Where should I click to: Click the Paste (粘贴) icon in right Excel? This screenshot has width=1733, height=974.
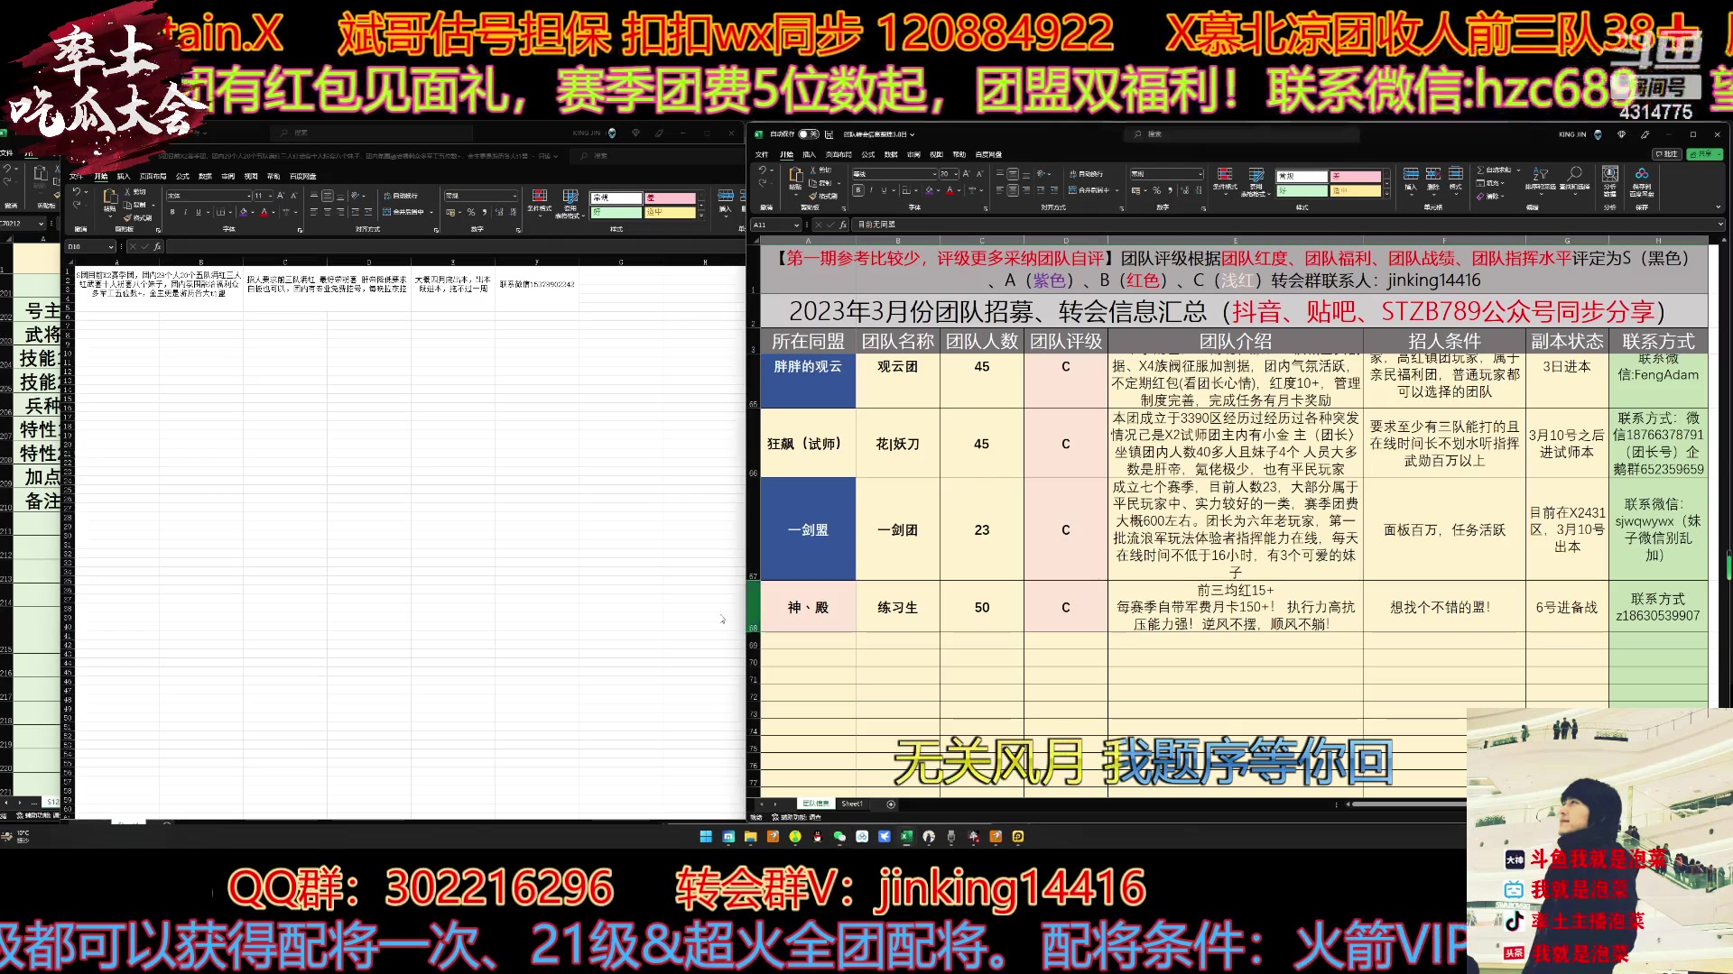(796, 175)
